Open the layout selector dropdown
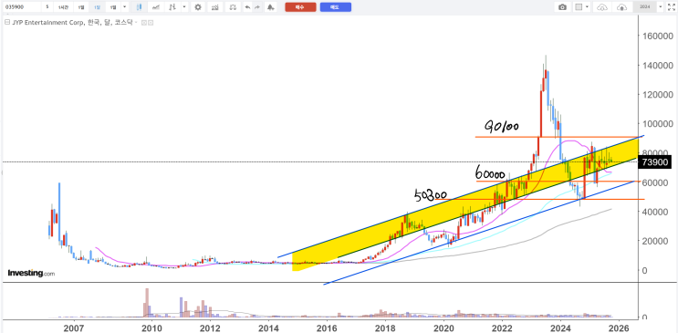Image resolution: width=678 pixels, height=333 pixels. coord(581,7)
